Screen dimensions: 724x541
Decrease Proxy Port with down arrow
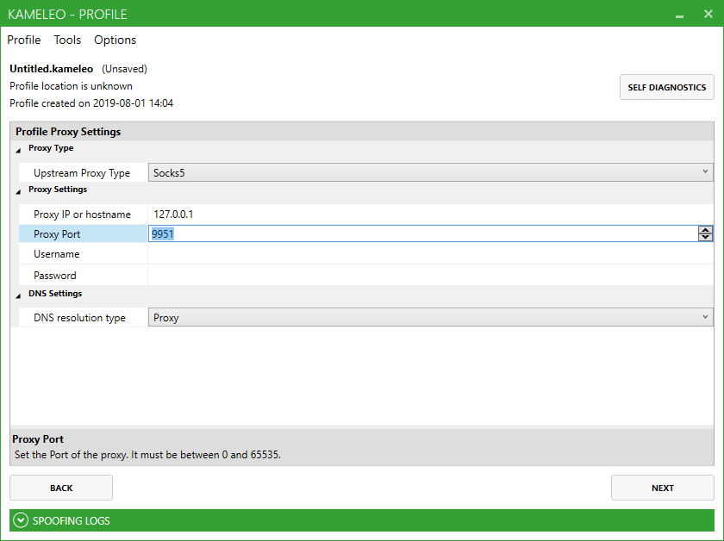pyautogui.click(x=705, y=237)
